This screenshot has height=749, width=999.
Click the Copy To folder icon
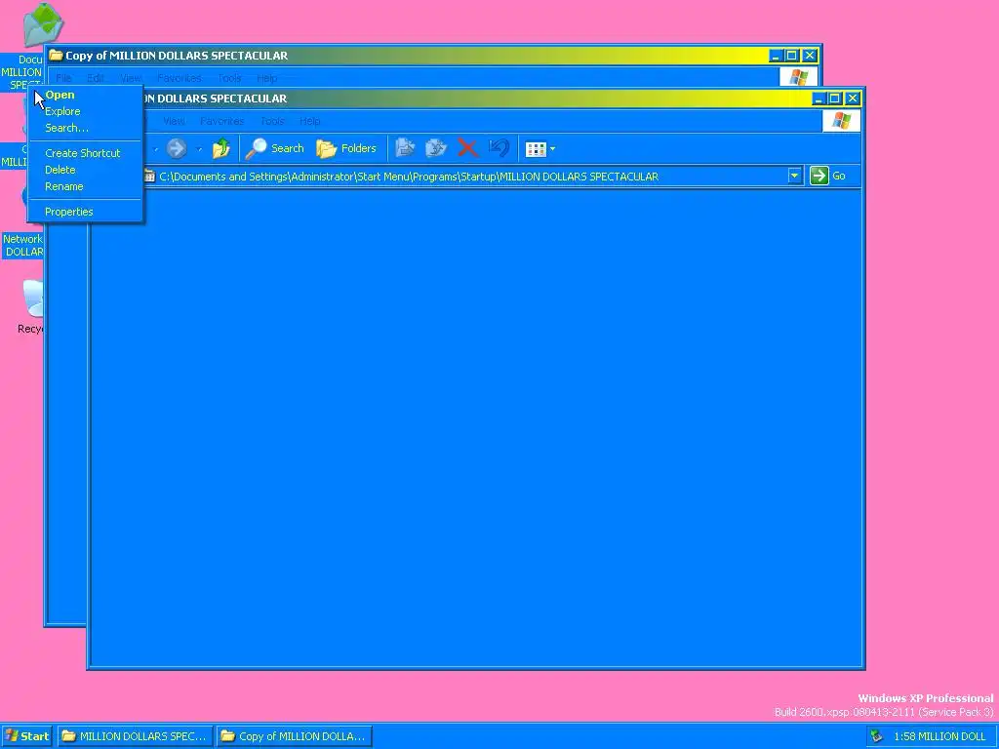[436, 149]
